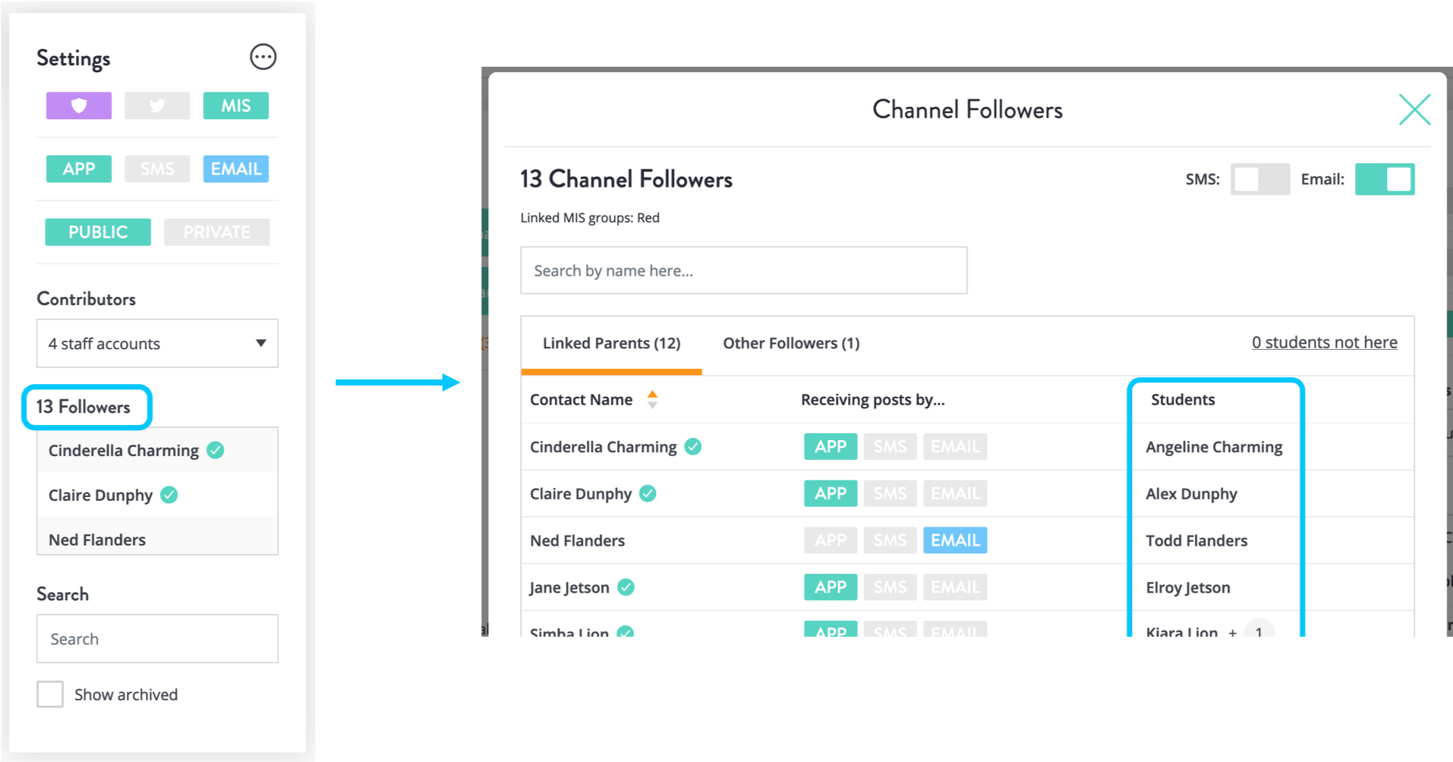
Task: Click the 13 Followers heading
Action: coord(84,407)
